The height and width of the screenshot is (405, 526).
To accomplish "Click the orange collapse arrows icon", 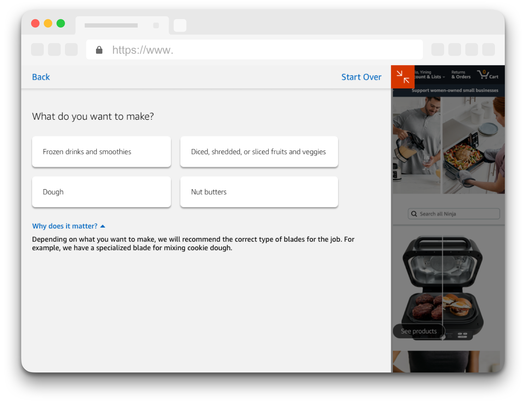I will coord(402,77).
